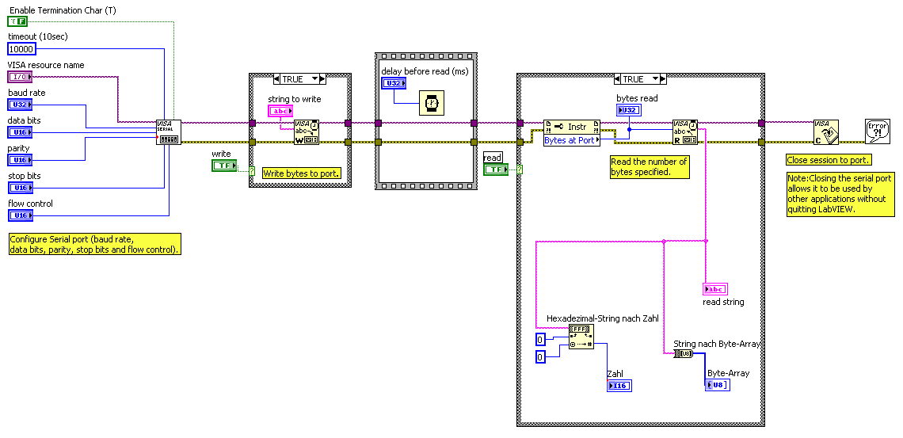
Task: Select the Read the number of bytes comment
Action: [x=650, y=167]
